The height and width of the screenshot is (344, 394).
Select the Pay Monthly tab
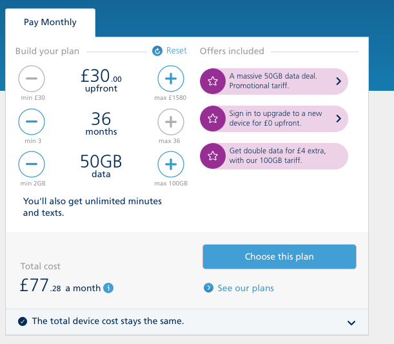[x=50, y=23]
